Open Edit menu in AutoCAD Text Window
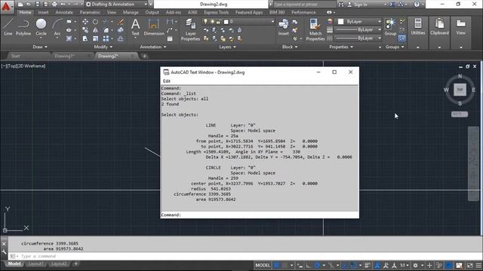Image resolution: width=483 pixels, height=271 pixels. 167,81
